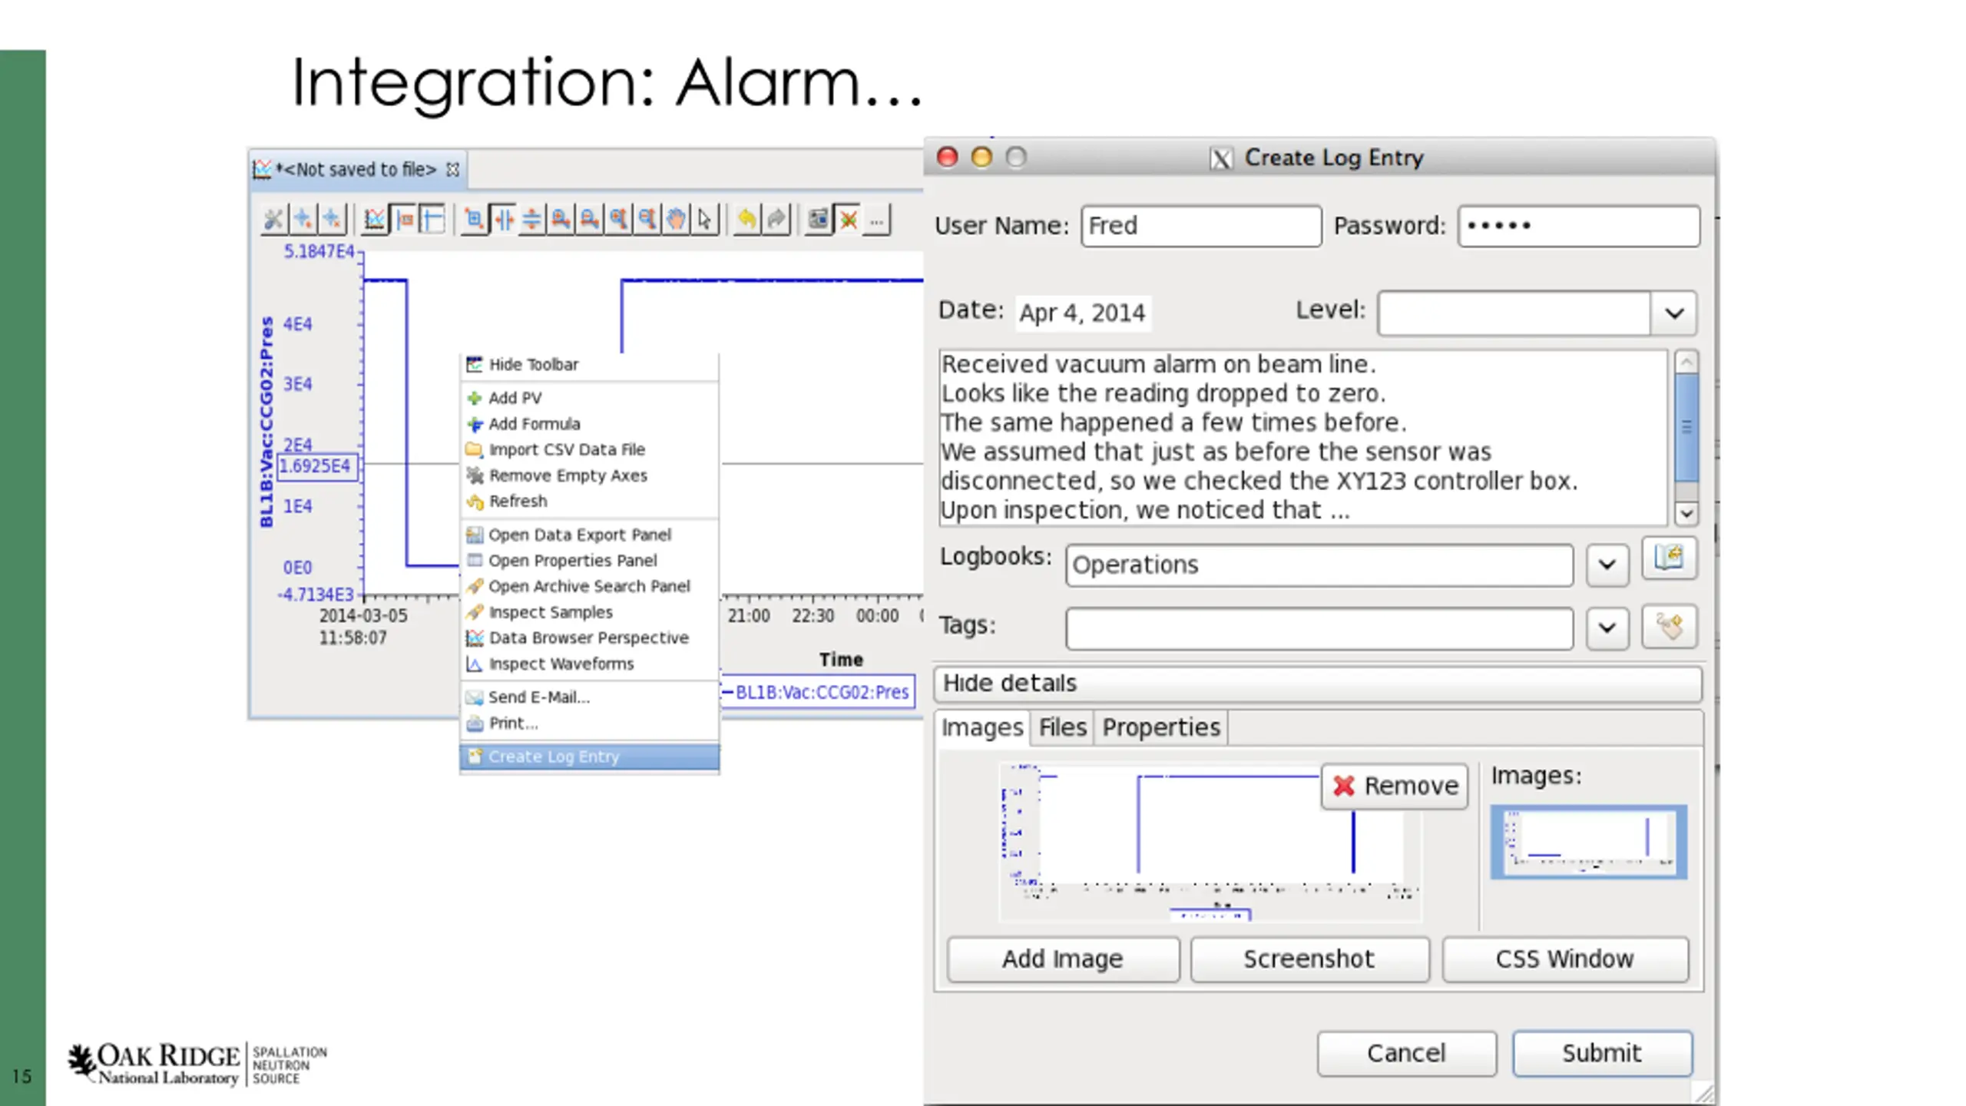
Task: Expand the Logbooks dropdown arrow
Action: pyautogui.click(x=1607, y=565)
